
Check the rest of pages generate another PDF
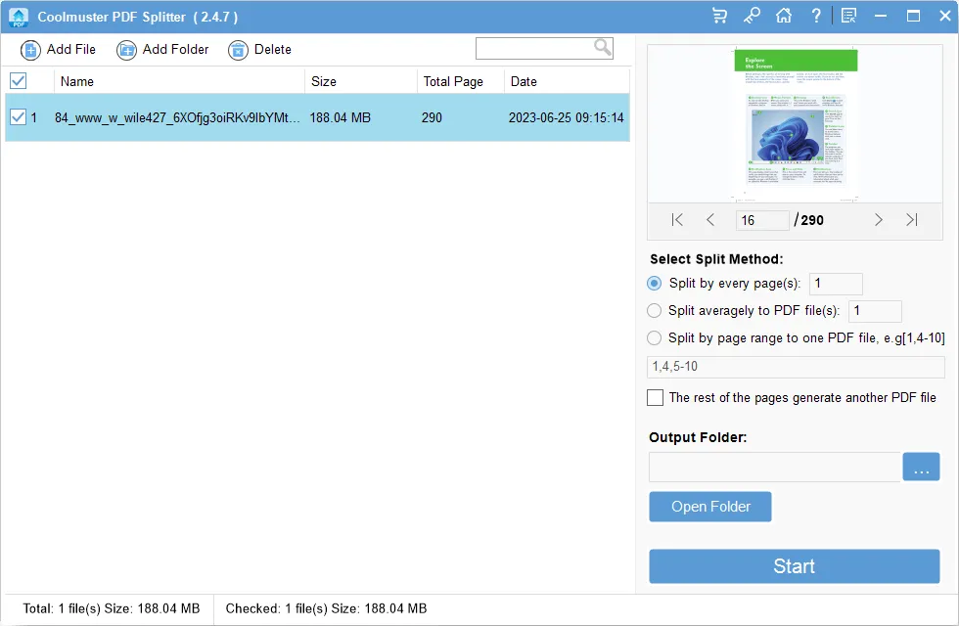pos(657,398)
